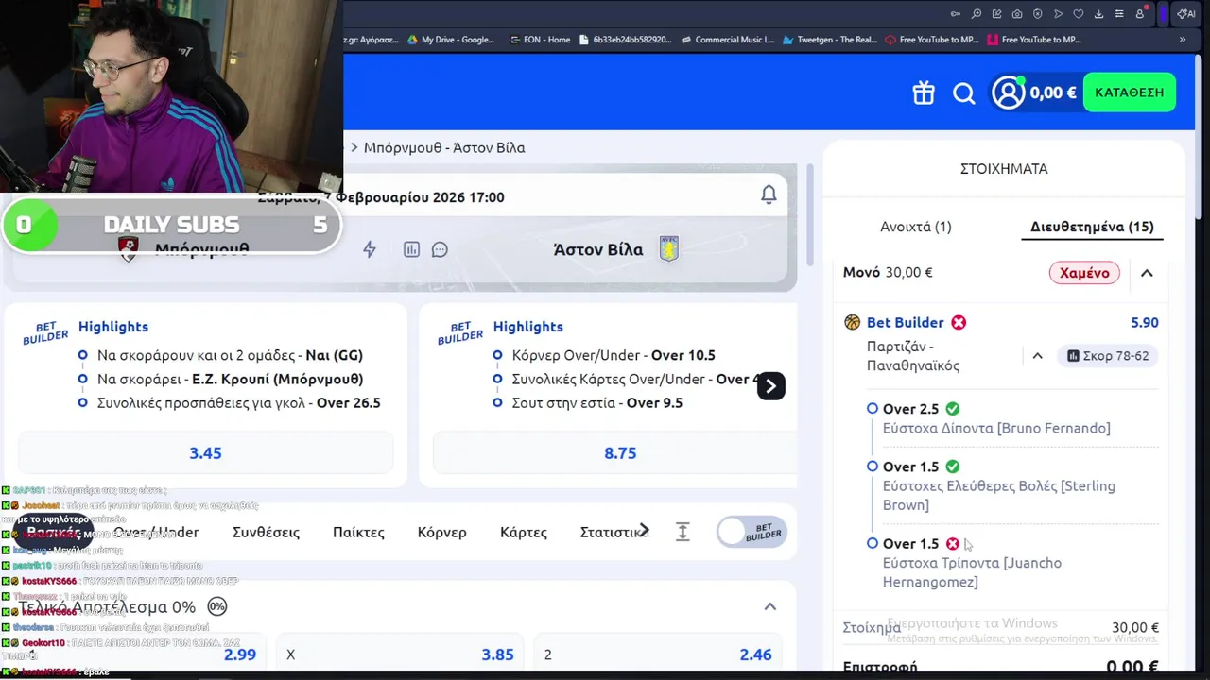Screen dimensions: 1210x680
Task: Click the Bet Builder logo in first Highlights card
Action: 45,332
